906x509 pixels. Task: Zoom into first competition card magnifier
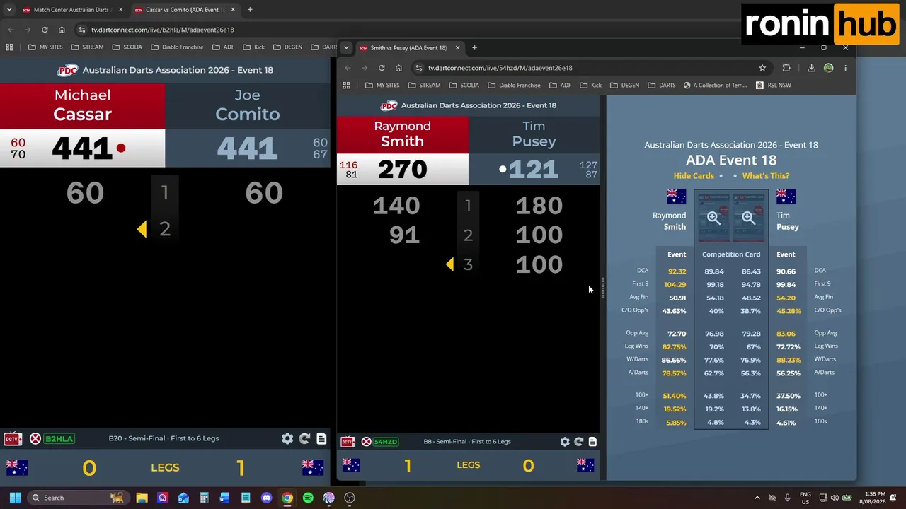pyautogui.click(x=713, y=218)
